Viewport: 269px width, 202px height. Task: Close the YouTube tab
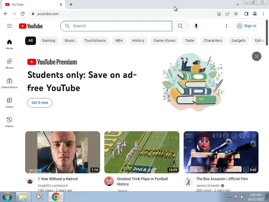point(61,4)
